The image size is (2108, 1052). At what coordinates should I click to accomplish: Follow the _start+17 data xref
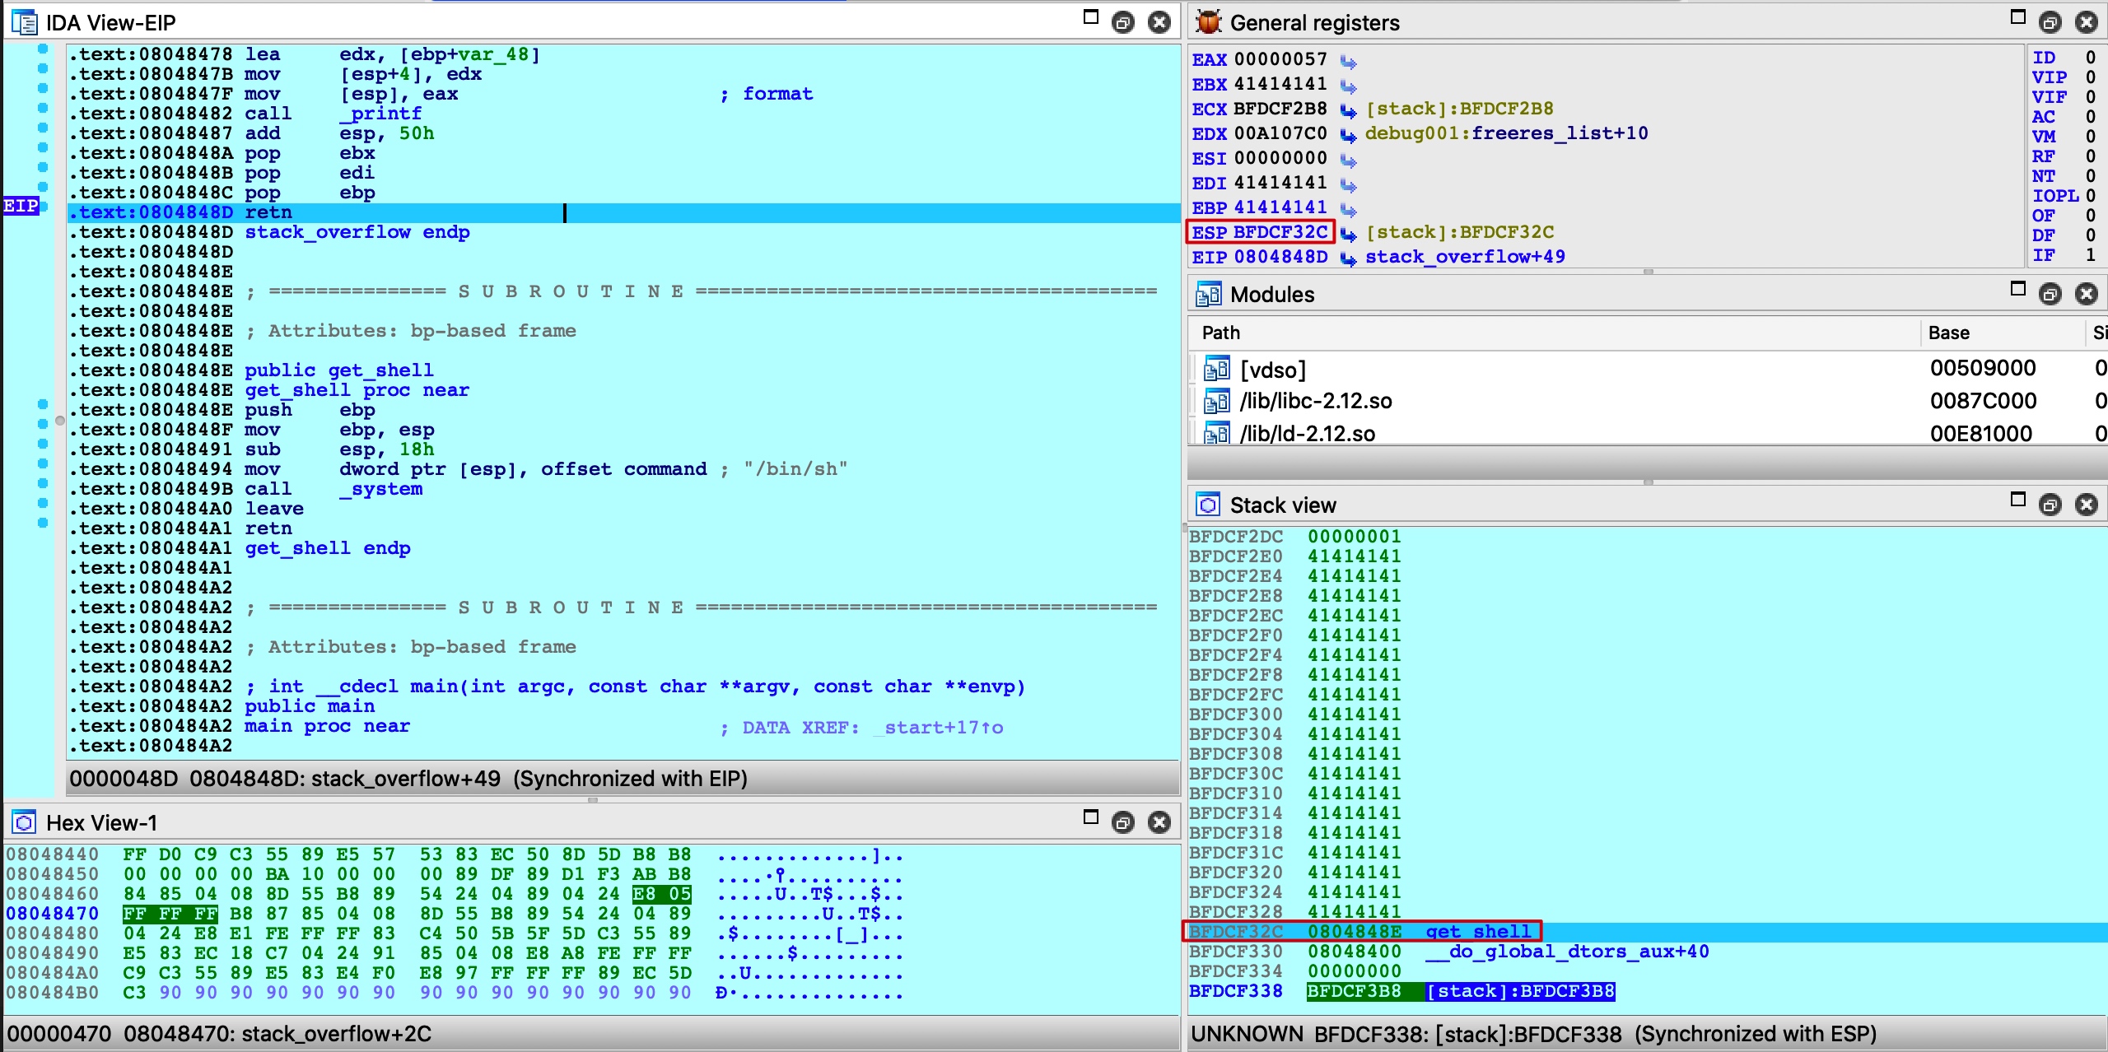(938, 728)
